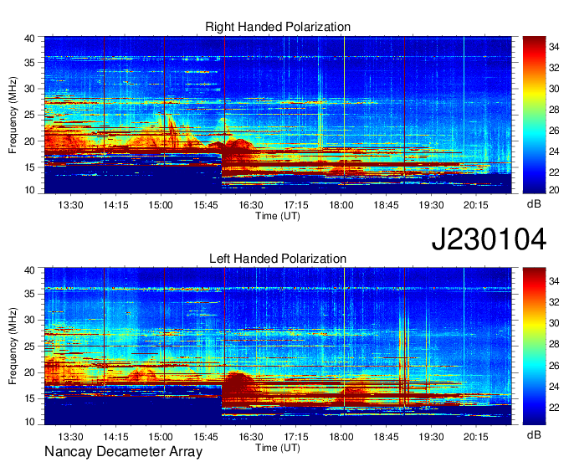The width and height of the screenshot is (569, 462).
Task: Click the color scale bar beside the Left Handed plot
Action: pyautogui.click(x=534, y=346)
